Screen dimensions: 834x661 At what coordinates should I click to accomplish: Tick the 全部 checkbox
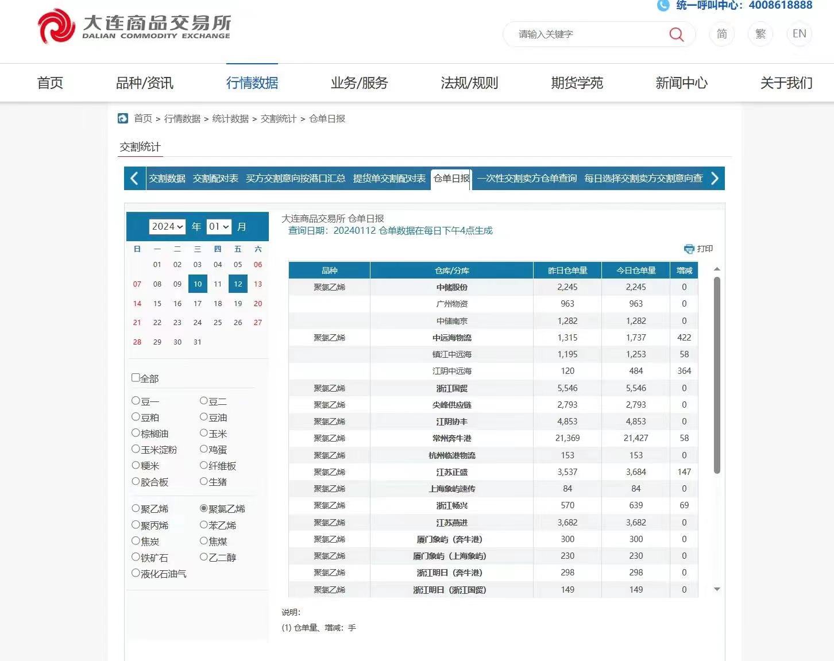pyautogui.click(x=136, y=377)
